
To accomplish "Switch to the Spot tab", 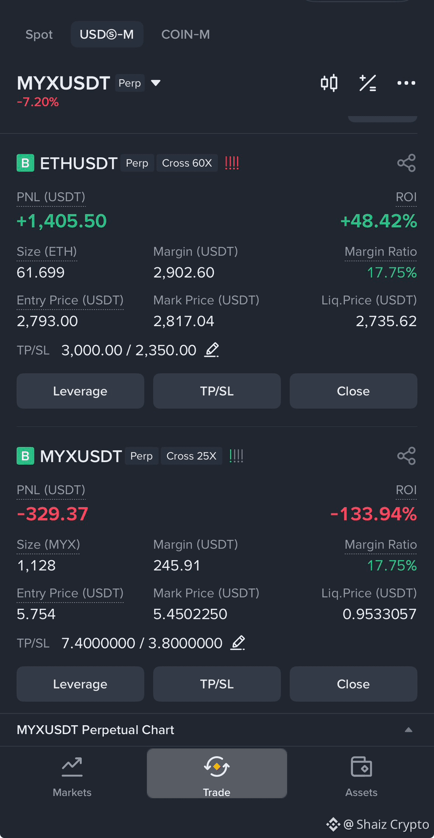I will [x=39, y=35].
